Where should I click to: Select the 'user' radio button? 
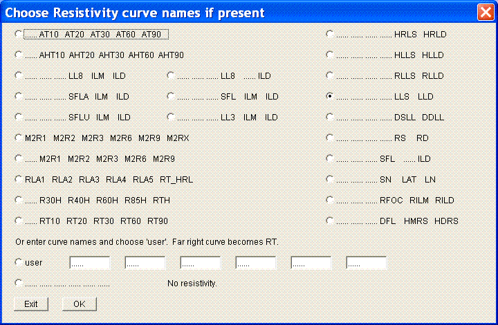pos(19,263)
